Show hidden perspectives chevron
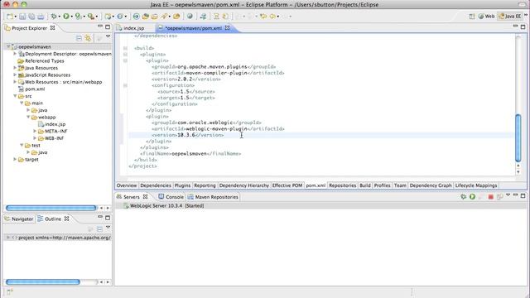The width and height of the screenshot is (530, 298). (526, 15)
